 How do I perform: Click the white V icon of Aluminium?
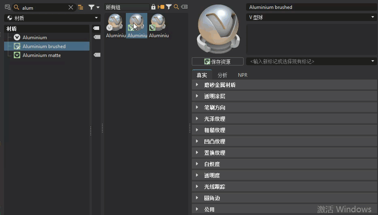click(x=17, y=37)
